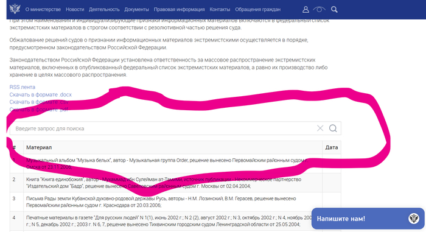The image size is (426, 232).
Task: Open the 'О министерстве' menu
Action: [x=43, y=9]
